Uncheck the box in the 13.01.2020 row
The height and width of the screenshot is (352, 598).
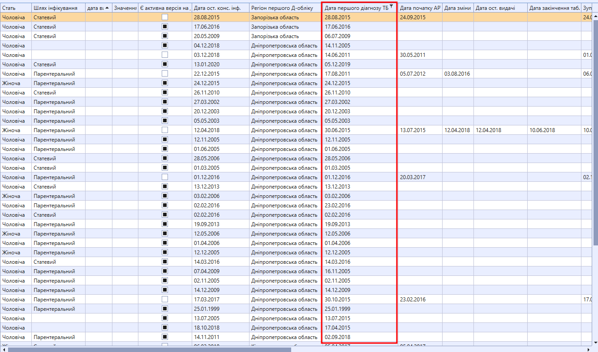[x=165, y=64]
